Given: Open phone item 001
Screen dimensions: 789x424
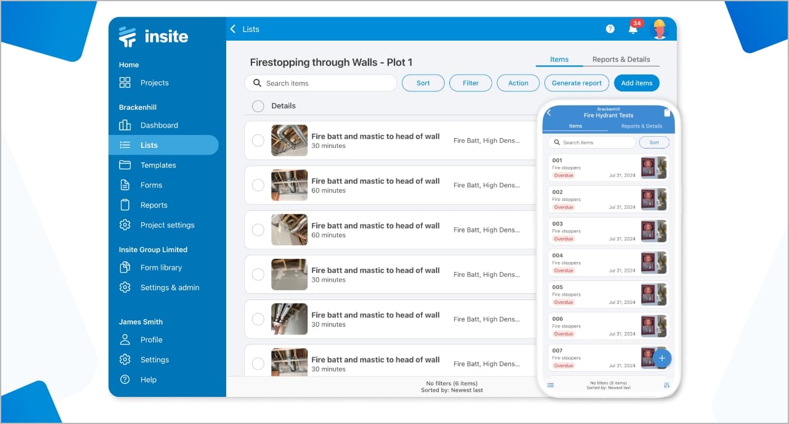Looking at the screenshot, I should tap(608, 168).
